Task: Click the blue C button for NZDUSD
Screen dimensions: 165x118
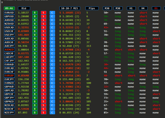Action: point(52,24)
